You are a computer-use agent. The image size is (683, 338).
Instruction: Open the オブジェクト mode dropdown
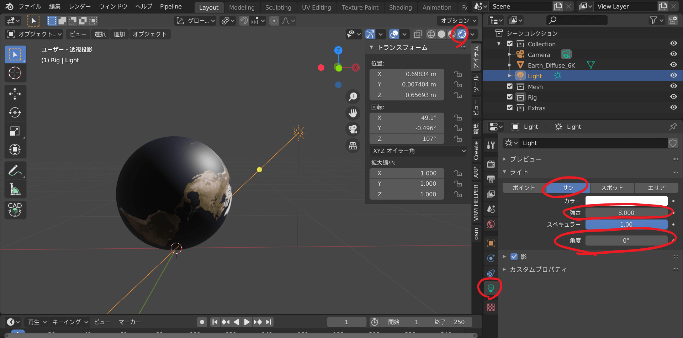[35, 34]
